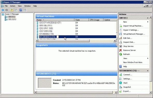
Task: Click Actions pane scroll up arrow
Action: (151, 17)
